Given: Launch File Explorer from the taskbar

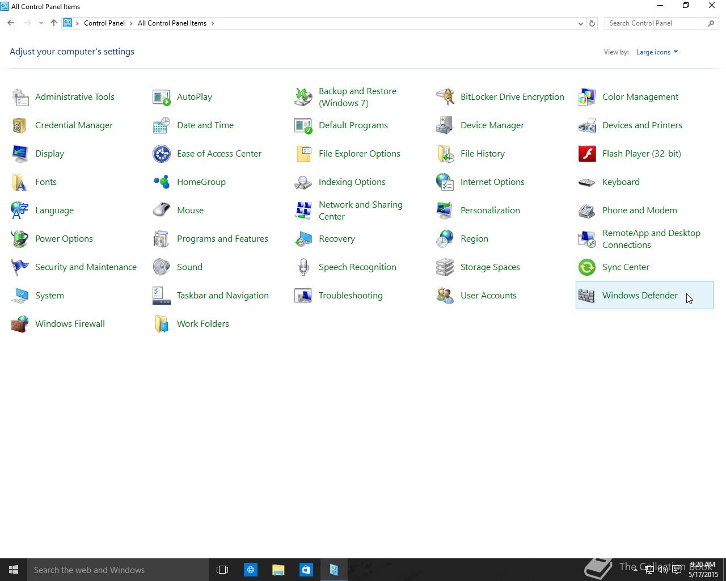Looking at the screenshot, I should (x=278, y=570).
